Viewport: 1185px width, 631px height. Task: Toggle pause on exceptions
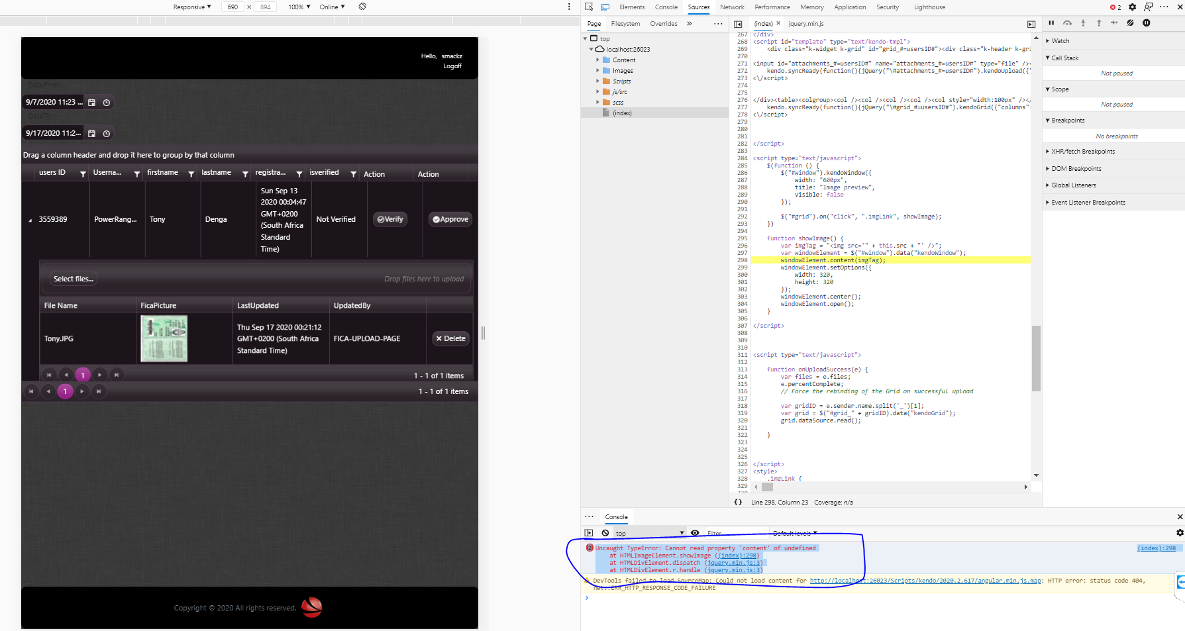tap(1146, 23)
